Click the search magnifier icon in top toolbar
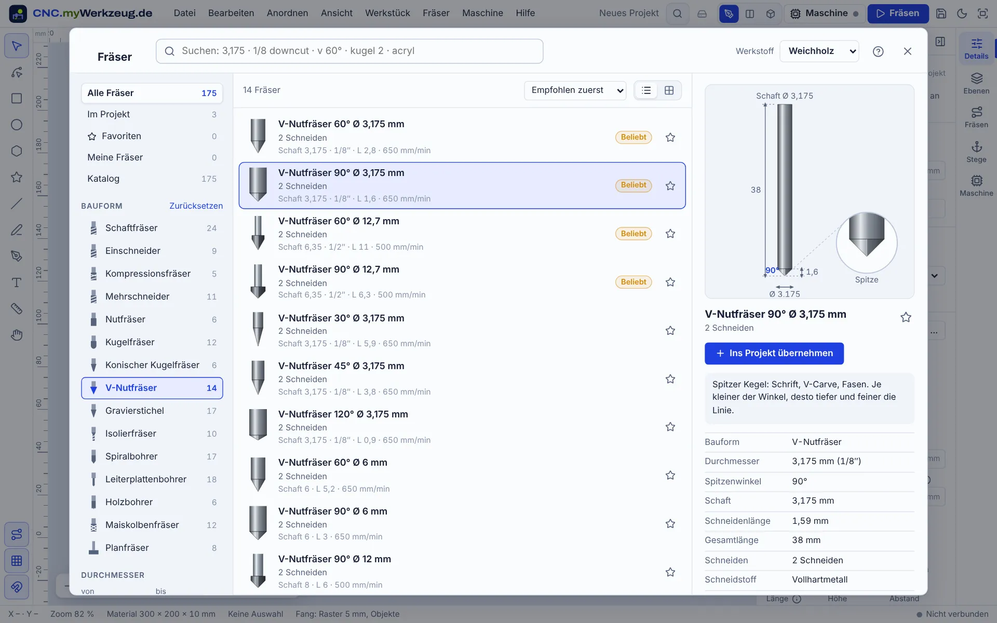997x623 pixels. (677, 13)
